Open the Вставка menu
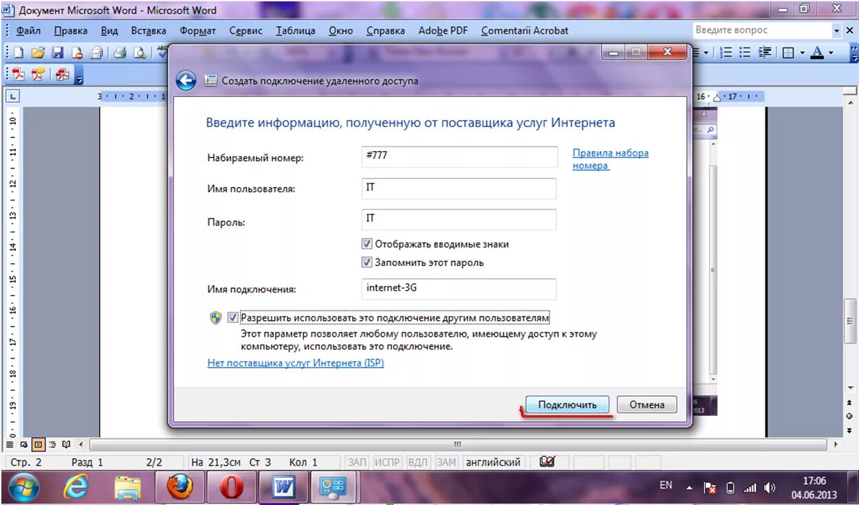859x505 pixels. point(149,31)
